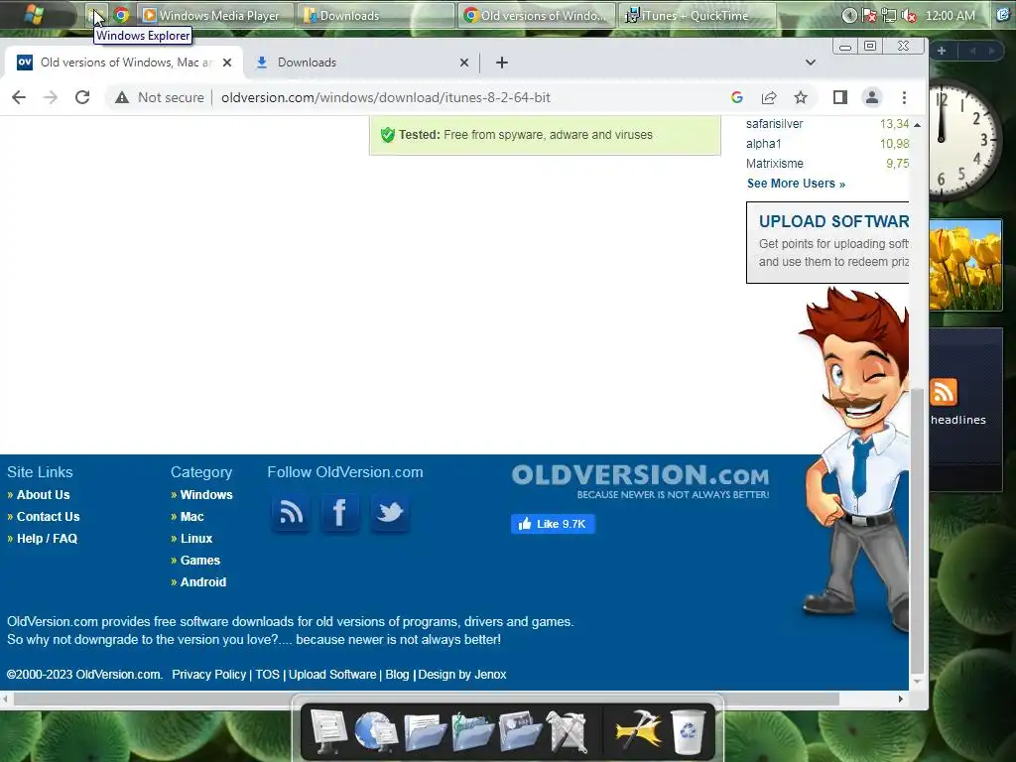
Task: Open the Games category link
Action: click(x=200, y=561)
